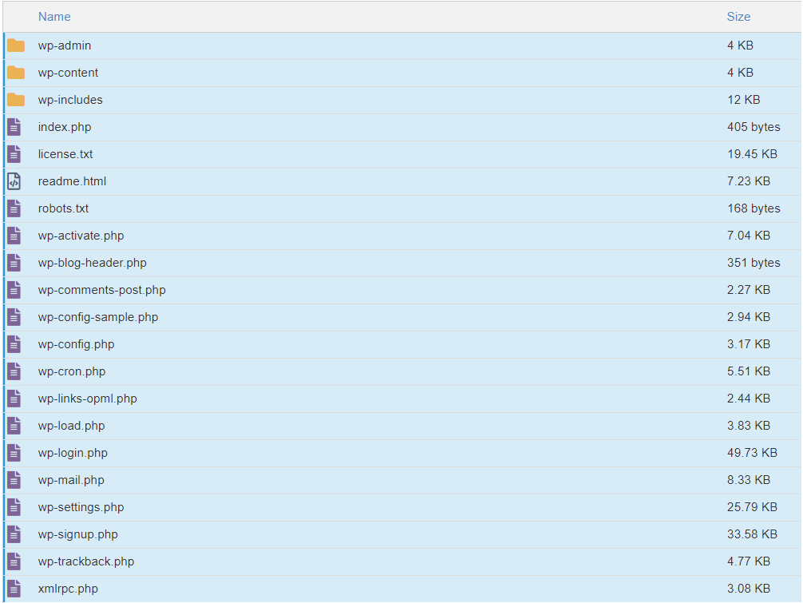Image resolution: width=803 pixels, height=603 pixels.
Task: Select the wp-mail.php file name
Action: tap(71, 480)
